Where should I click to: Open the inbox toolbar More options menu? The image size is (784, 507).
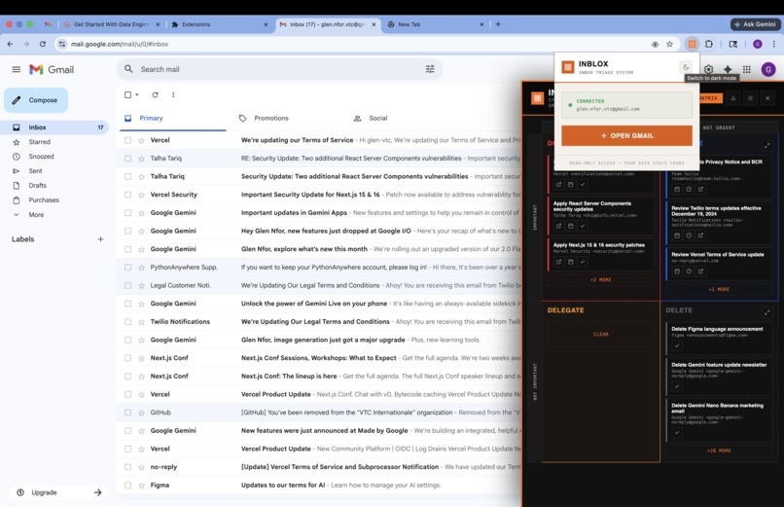click(173, 94)
